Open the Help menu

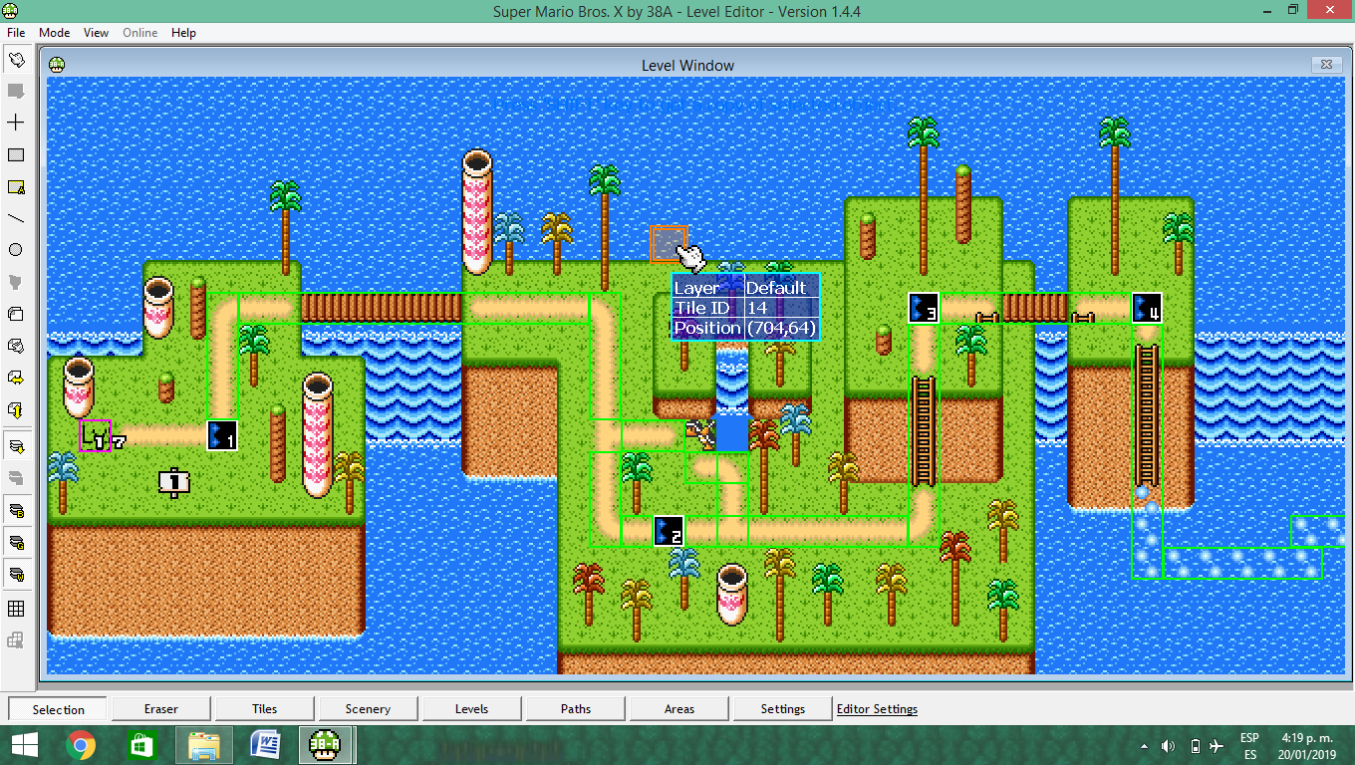(x=183, y=33)
